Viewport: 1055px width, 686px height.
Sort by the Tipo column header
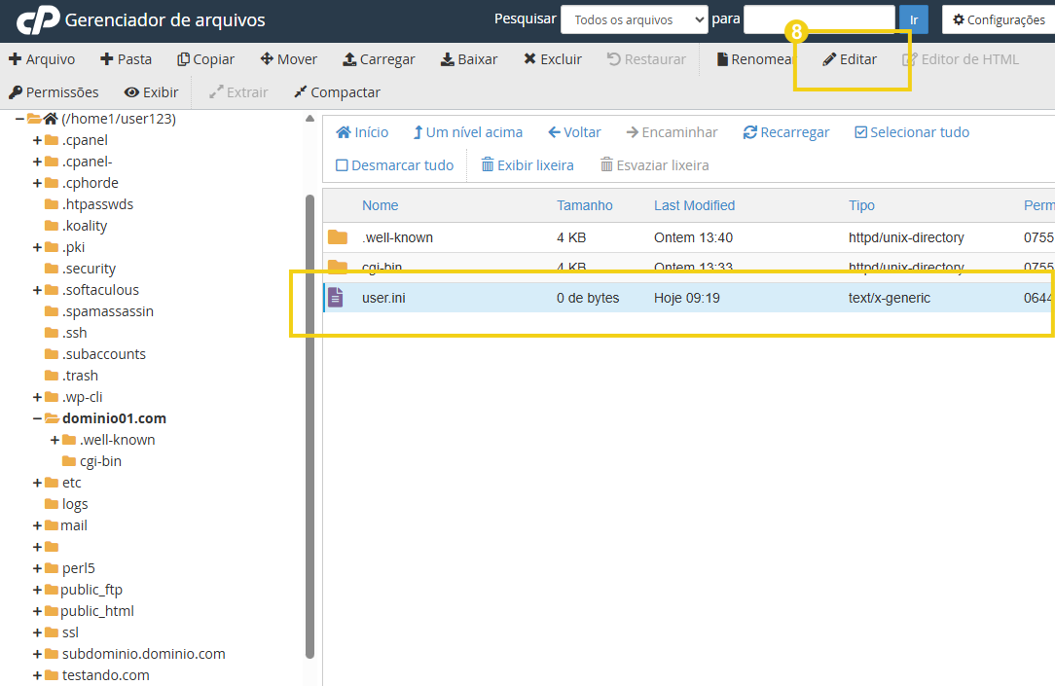tap(861, 205)
